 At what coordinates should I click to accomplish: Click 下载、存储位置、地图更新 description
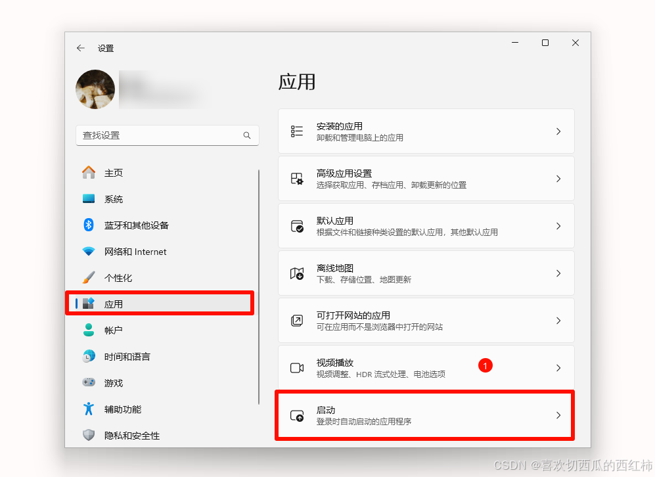point(363,279)
